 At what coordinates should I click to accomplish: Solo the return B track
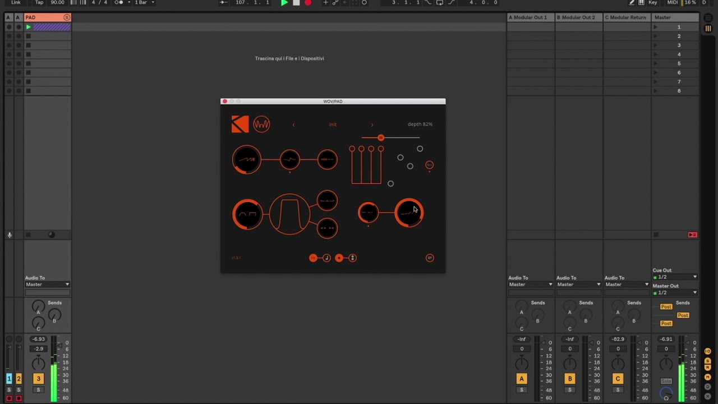click(x=570, y=390)
